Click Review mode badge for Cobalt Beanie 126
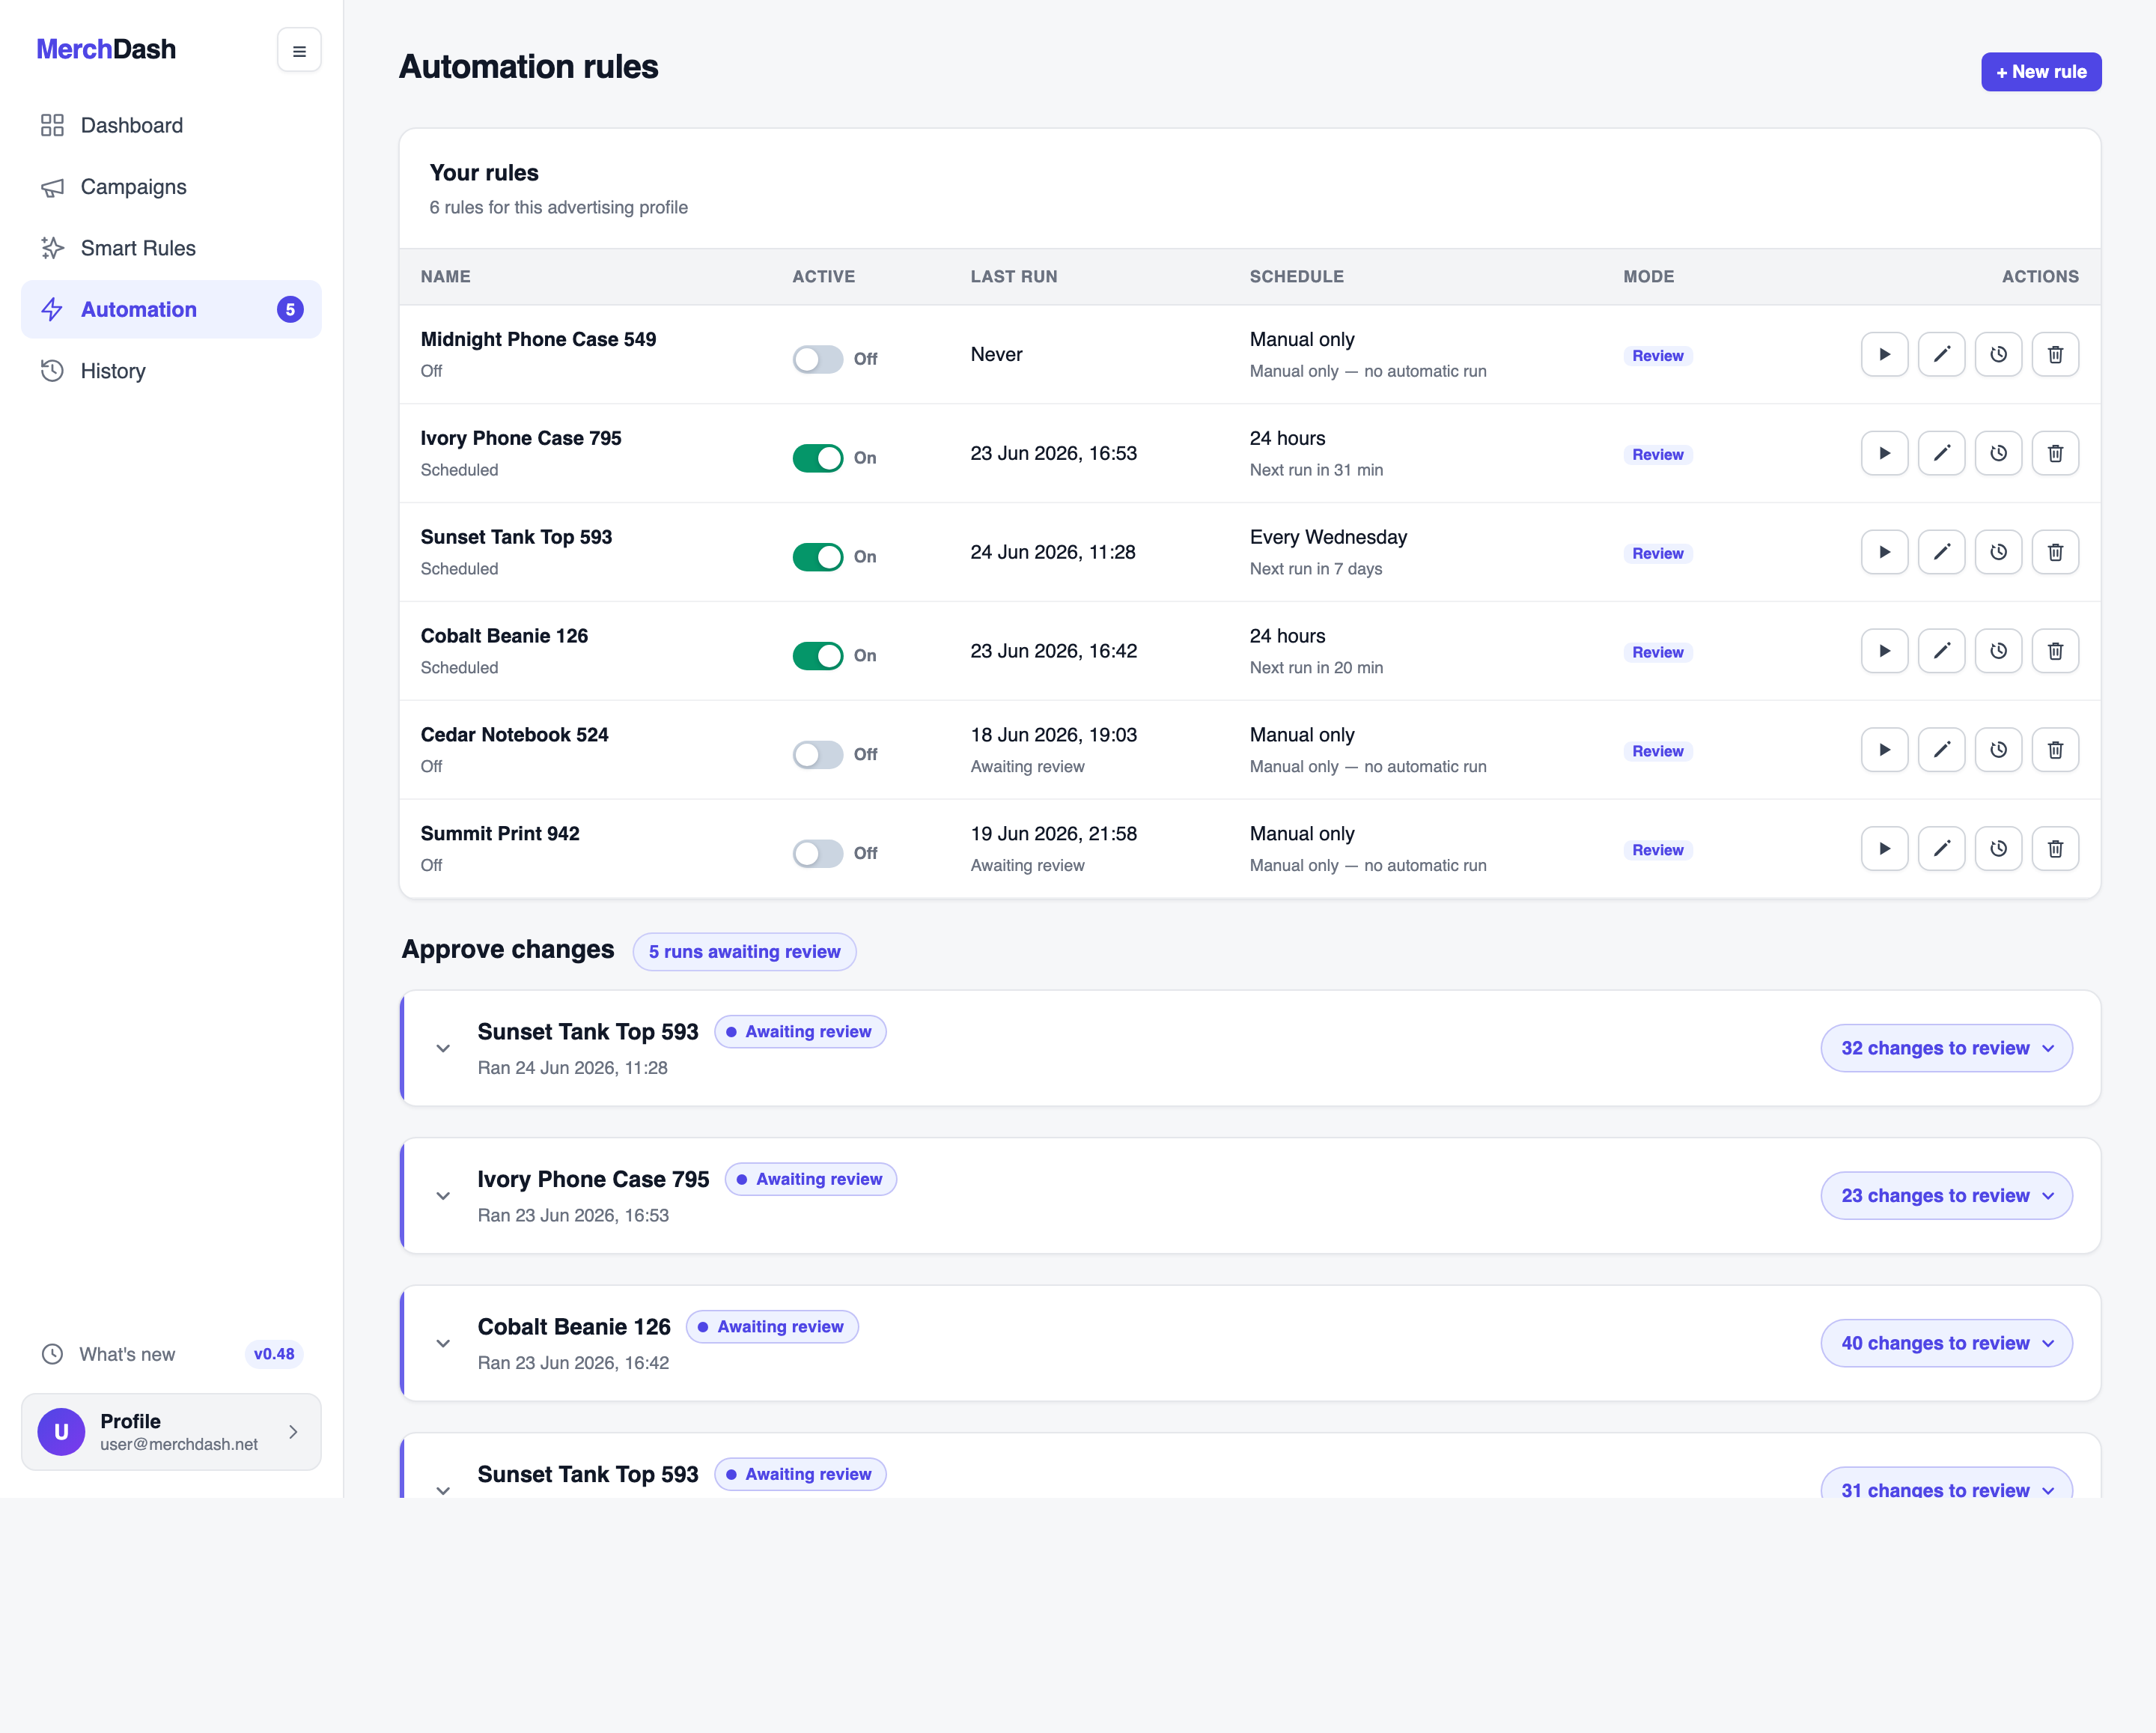 pos(1657,652)
